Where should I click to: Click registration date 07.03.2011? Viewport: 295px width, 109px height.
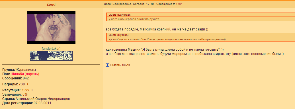pyautogui.click(x=42, y=103)
